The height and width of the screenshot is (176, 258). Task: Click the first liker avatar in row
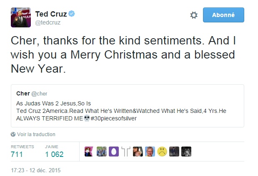pos(90,152)
